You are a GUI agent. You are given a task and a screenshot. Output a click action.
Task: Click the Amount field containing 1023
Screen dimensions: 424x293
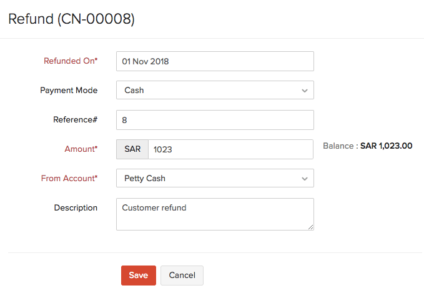click(230, 149)
